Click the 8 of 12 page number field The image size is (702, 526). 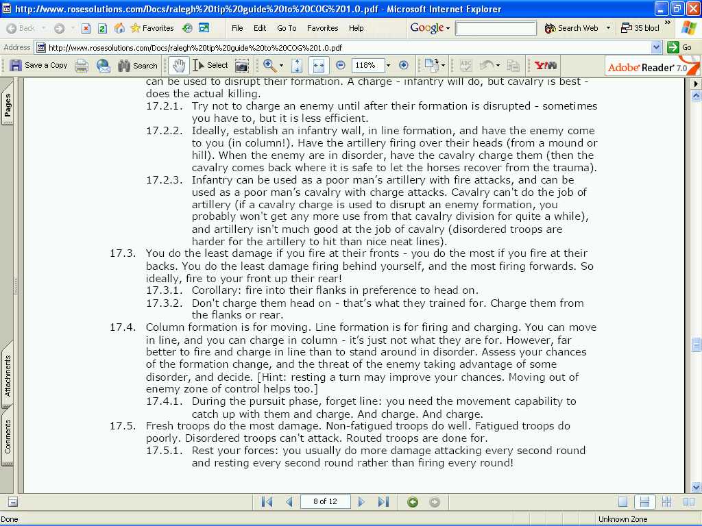click(x=326, y=501)
